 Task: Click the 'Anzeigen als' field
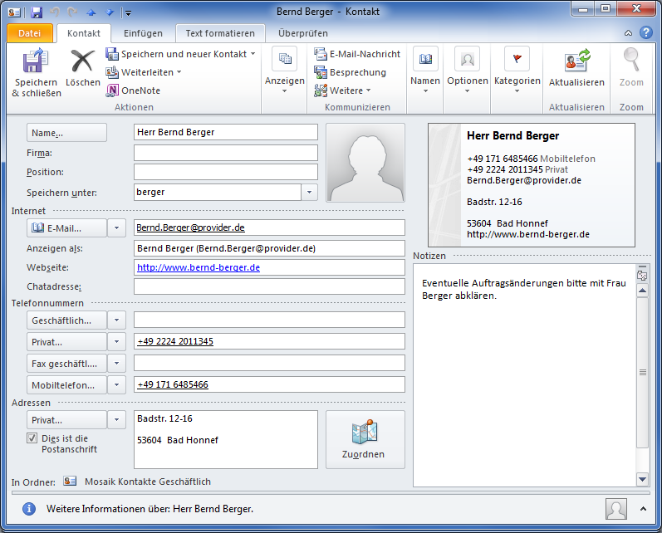[269, 248]
